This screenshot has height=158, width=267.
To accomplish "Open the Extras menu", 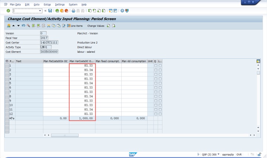I will 47,4.
